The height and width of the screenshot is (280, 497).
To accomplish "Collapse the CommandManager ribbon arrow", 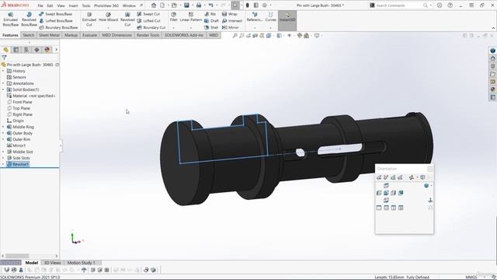I will point(493,28).
